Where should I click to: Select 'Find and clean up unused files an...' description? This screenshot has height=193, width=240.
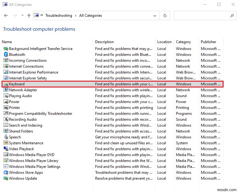point(124,143)
